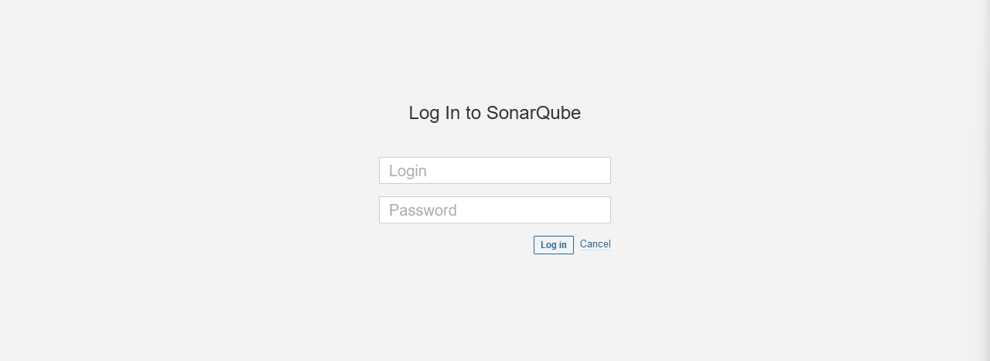Click the Login input field

[495, 171]
